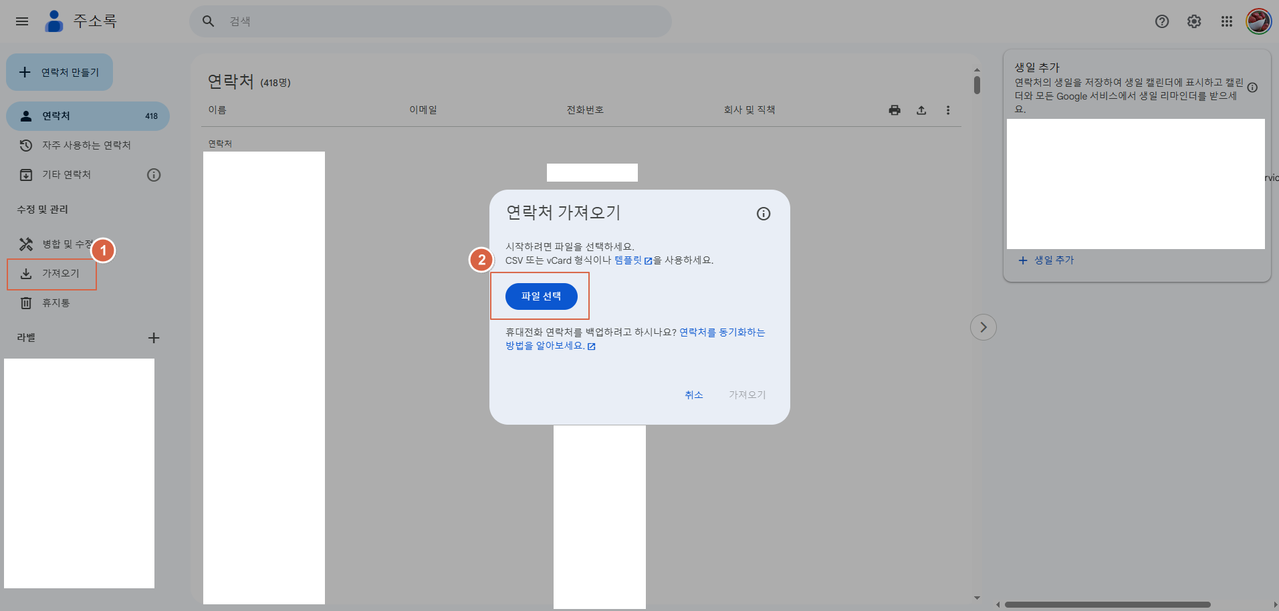Open the Google apps grid
The image size is (1279, 611).
tap(1227, 21)
